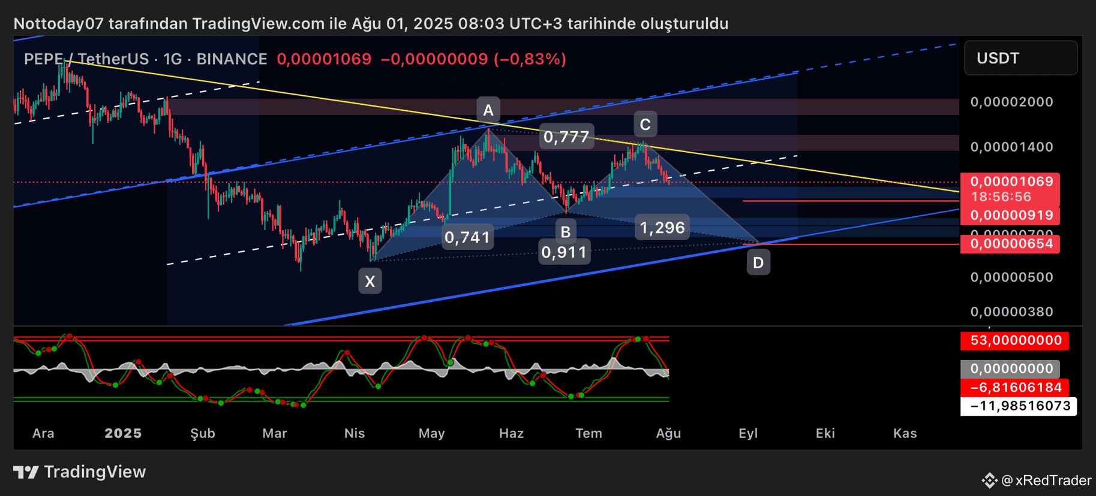Click the Nis month on time axis
Screen dimensions: 1096x496
[x=355, y=433]
